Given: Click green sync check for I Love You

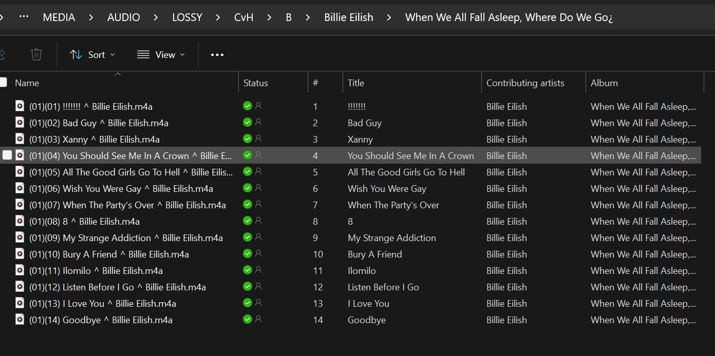Looking at the screenshot, I should click(248, 303).
